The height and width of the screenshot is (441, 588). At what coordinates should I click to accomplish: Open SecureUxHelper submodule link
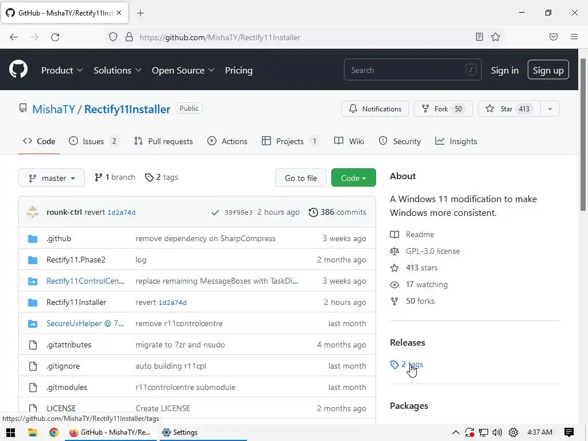click(85, 323)
